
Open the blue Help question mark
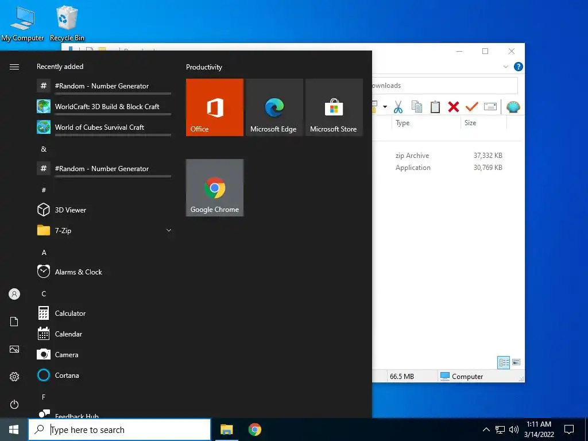pos(519,67)
